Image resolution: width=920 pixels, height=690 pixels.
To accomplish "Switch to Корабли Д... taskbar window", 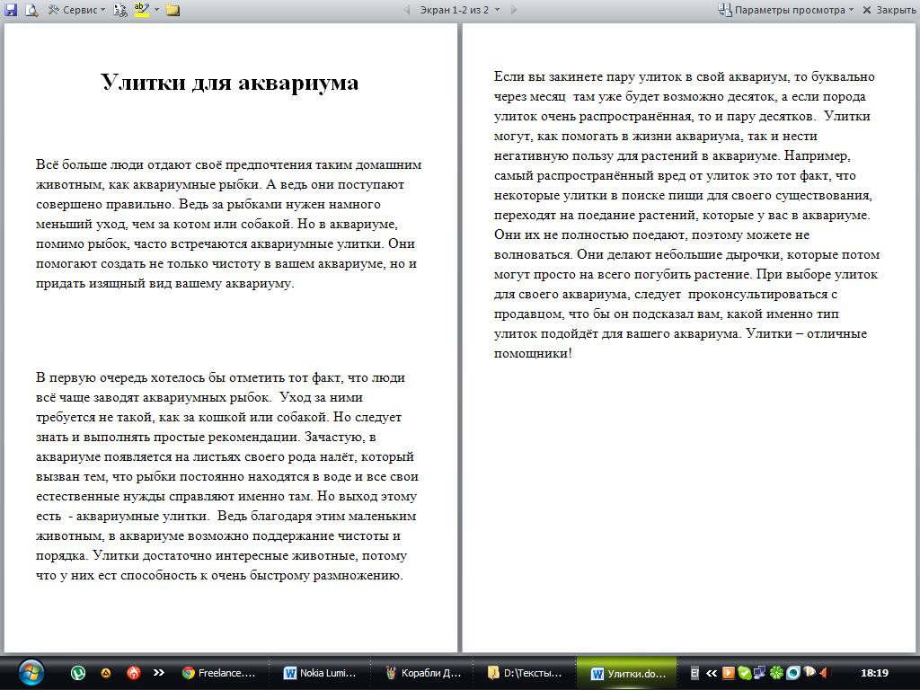I will 422,673.
